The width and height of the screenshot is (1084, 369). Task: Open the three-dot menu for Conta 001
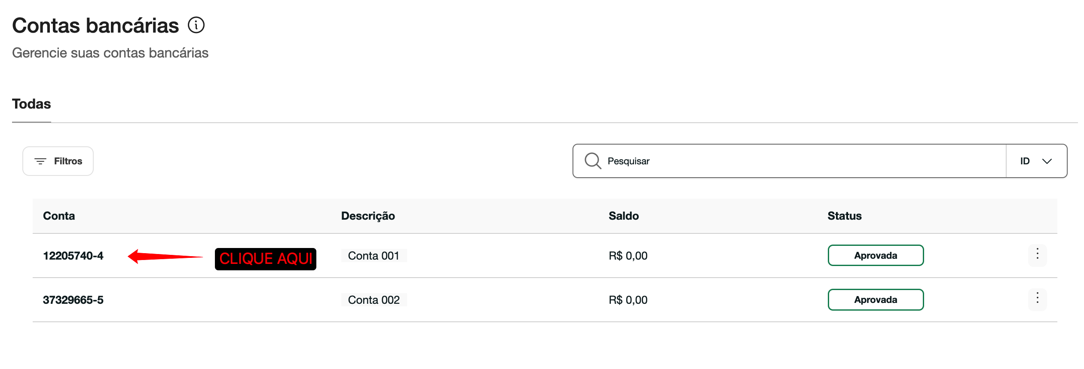pos(1037,255)
